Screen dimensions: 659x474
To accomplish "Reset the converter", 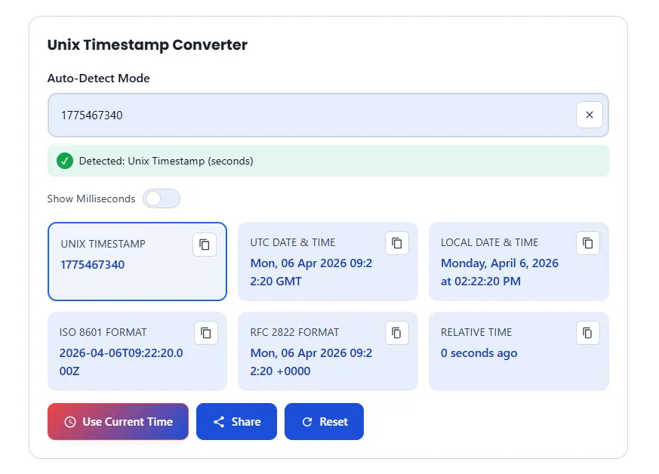I will [x=324, y=422].
